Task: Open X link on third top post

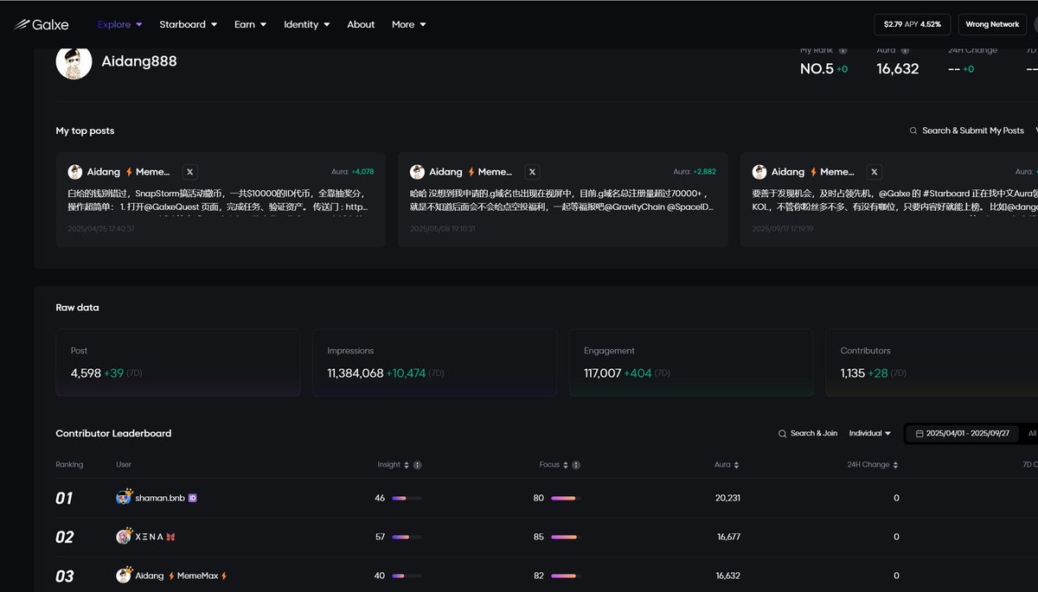Action: 875,172
